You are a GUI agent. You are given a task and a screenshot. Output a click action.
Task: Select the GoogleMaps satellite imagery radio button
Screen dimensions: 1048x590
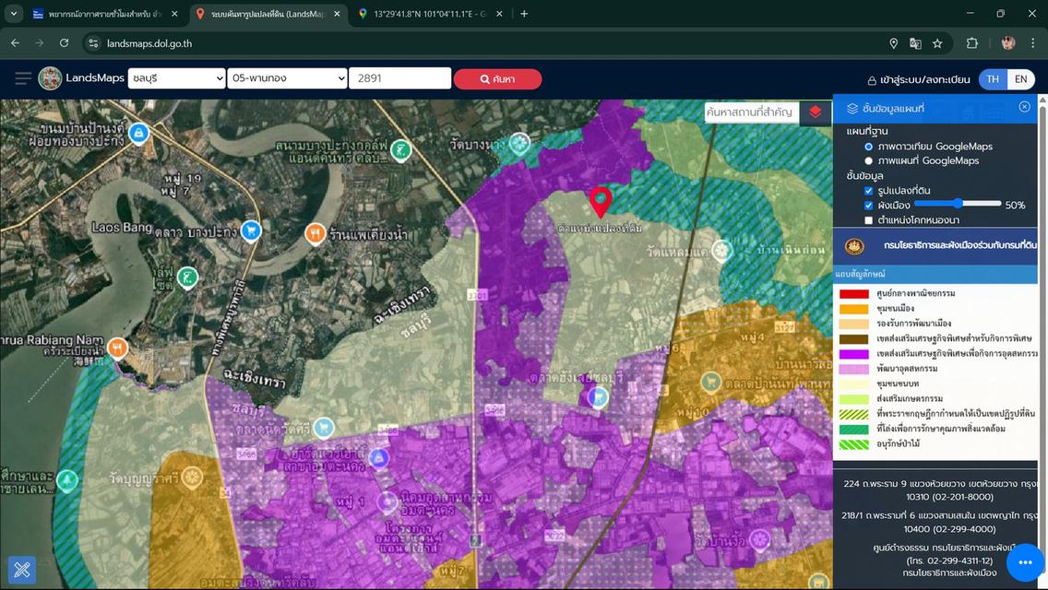coord(869,147)
